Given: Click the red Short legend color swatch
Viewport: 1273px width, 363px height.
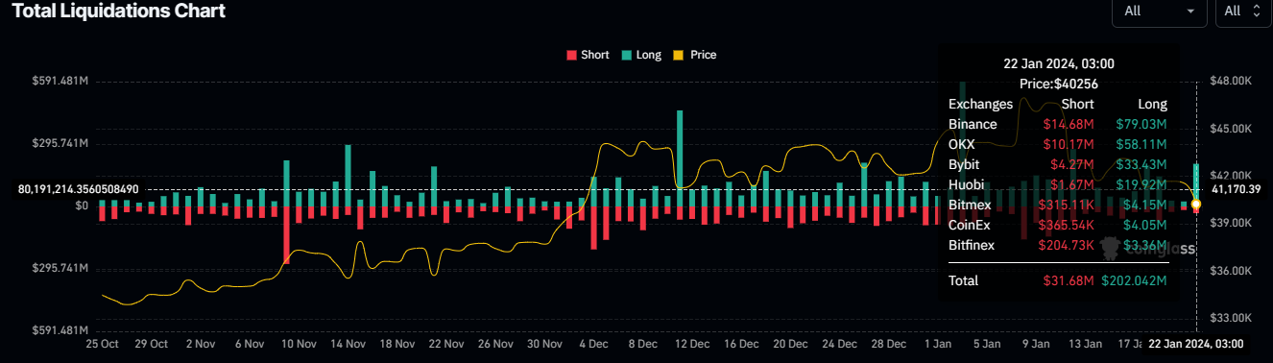Looking at the screenshot, I should point(571,55).
